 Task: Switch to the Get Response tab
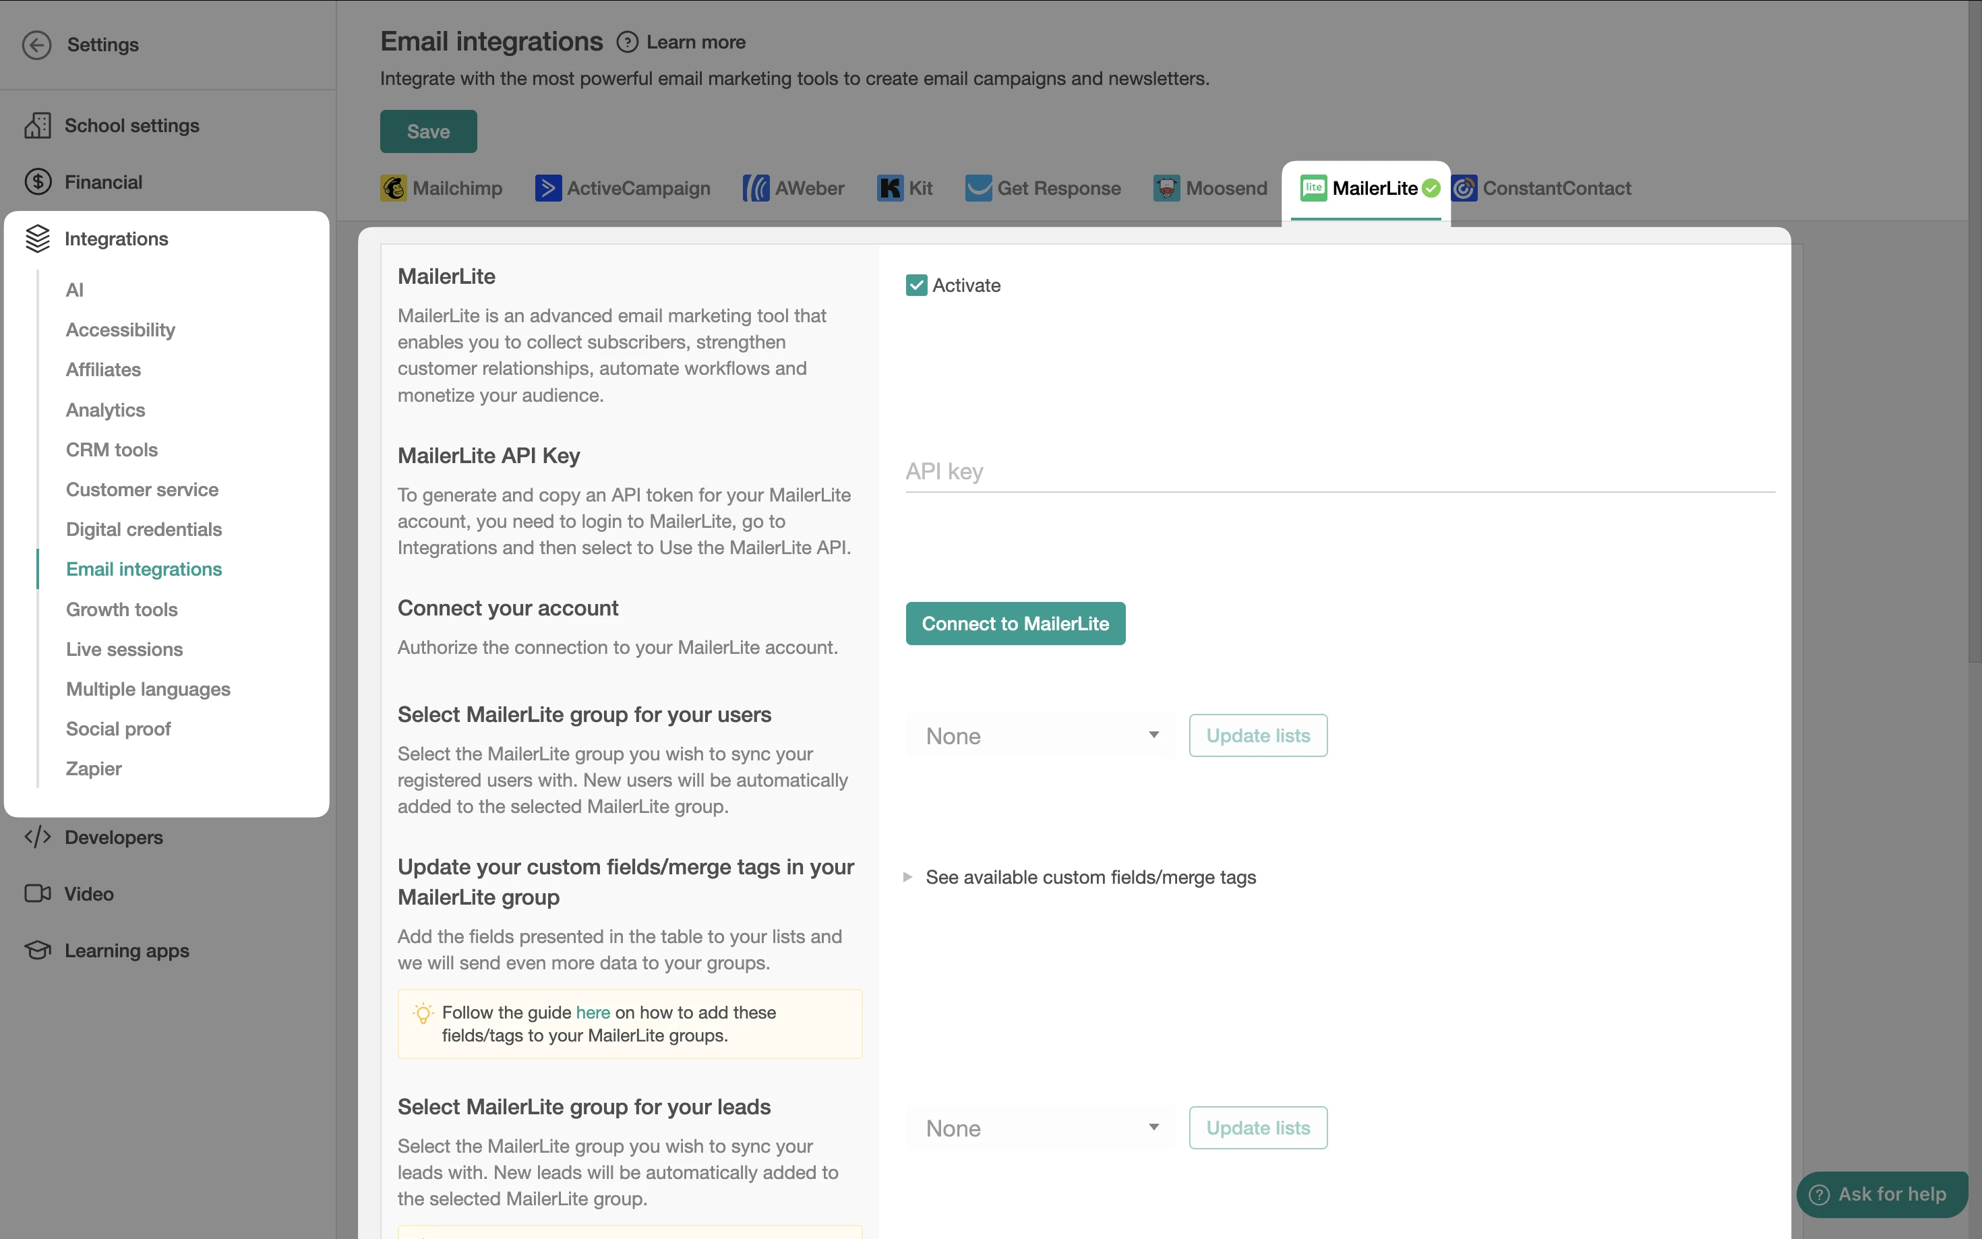coord(1043,187)
